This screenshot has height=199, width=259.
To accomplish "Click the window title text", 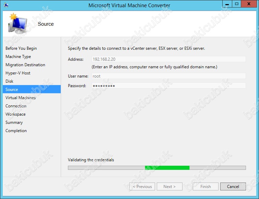I will pos(129,5).
